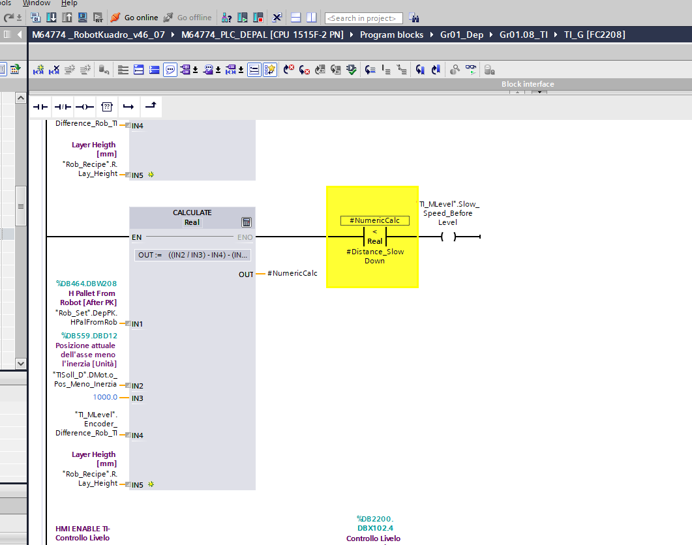Click Open all networks icon
The height and width of the screenshot is (545, 692).
(x=138, y=70)
